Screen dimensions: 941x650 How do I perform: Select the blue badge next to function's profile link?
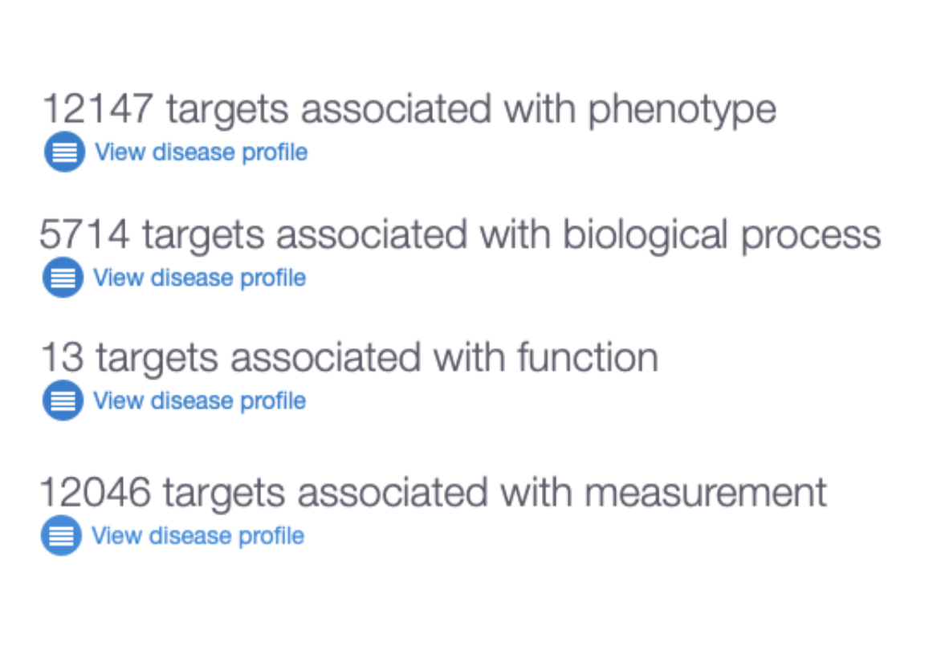pyautogui.click(x=63, y=400)
